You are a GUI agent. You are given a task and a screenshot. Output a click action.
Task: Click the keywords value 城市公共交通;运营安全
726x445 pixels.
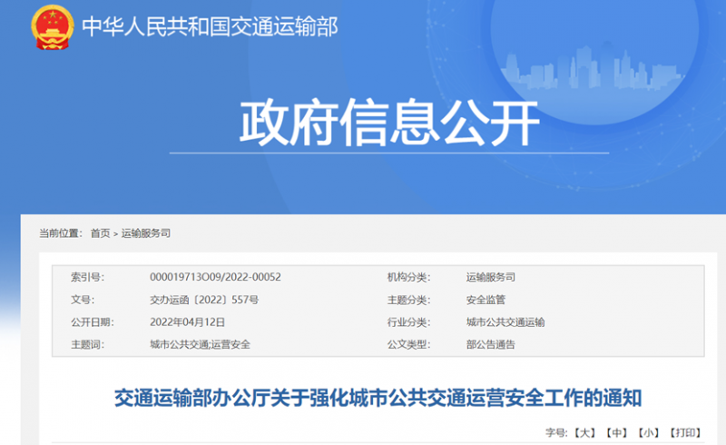tap(200, 344)
